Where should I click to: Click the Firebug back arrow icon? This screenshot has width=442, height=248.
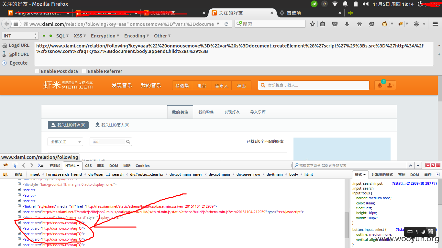[24, 165]
